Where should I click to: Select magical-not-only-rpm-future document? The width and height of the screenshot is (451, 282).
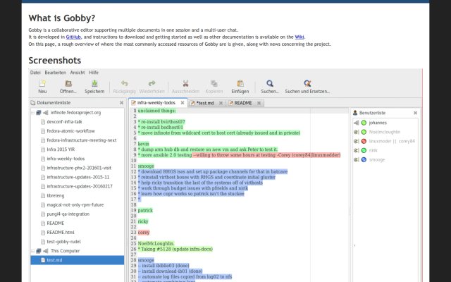pyautogui.click(x=75, y=205)
